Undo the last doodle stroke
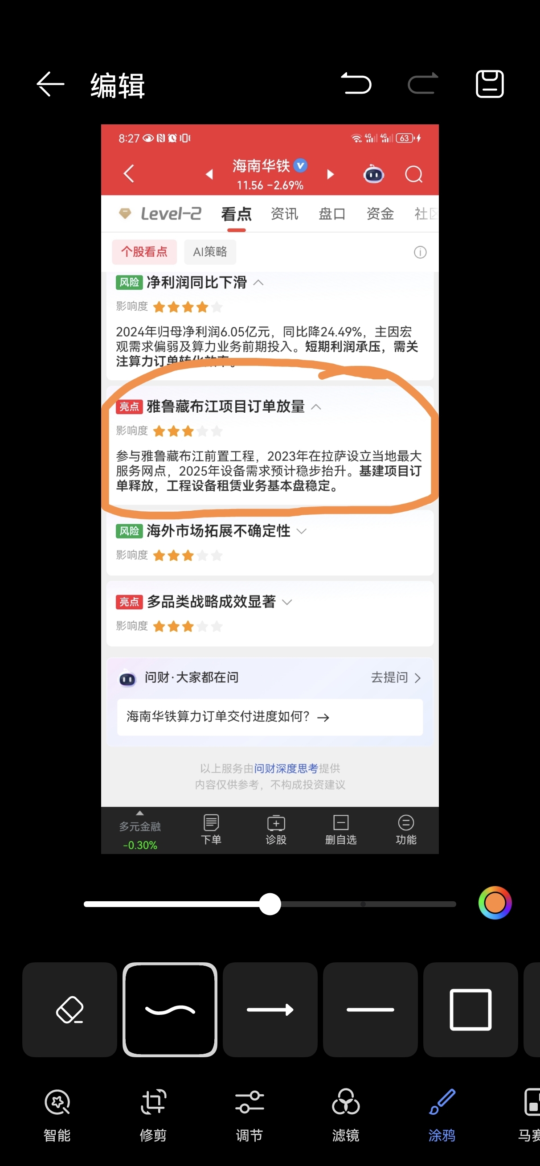The height and width of the screenshot is (1166, 540). (356, 84)
